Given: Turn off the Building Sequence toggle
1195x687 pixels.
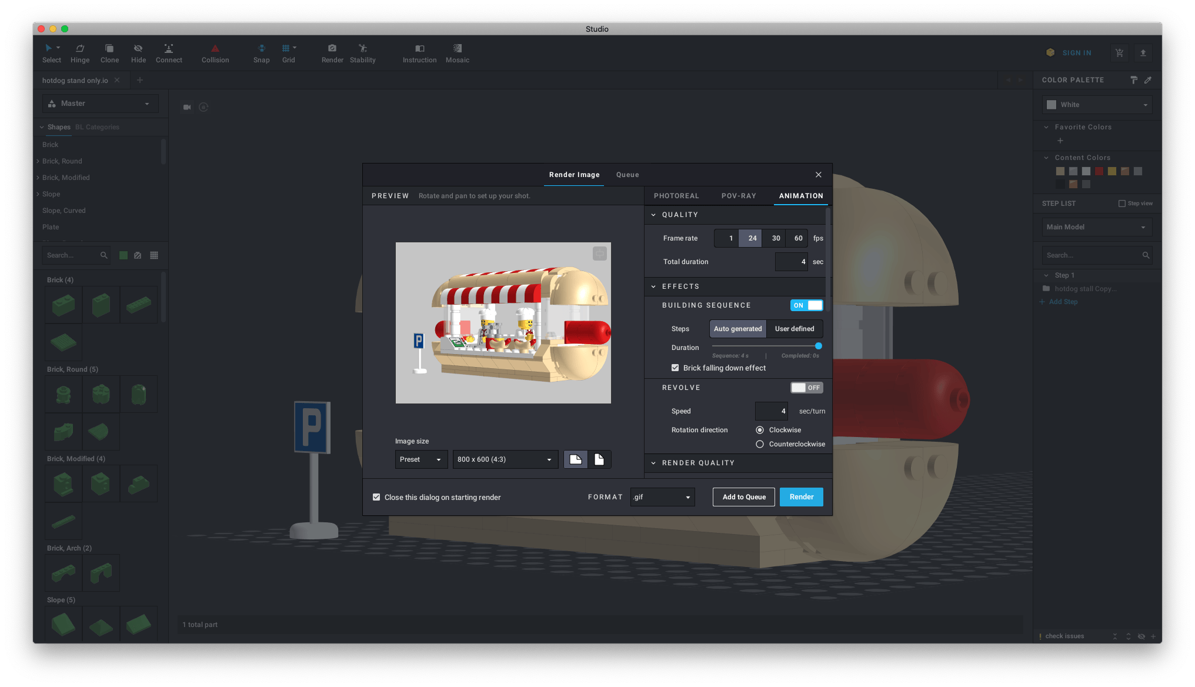Looking at the screenshot, I should [806, 305].
